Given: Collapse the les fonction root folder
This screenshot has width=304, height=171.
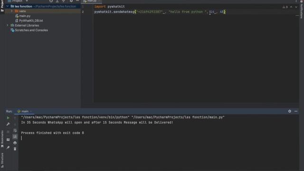Looking at the screenshot, I should click(x=8, y=6).
